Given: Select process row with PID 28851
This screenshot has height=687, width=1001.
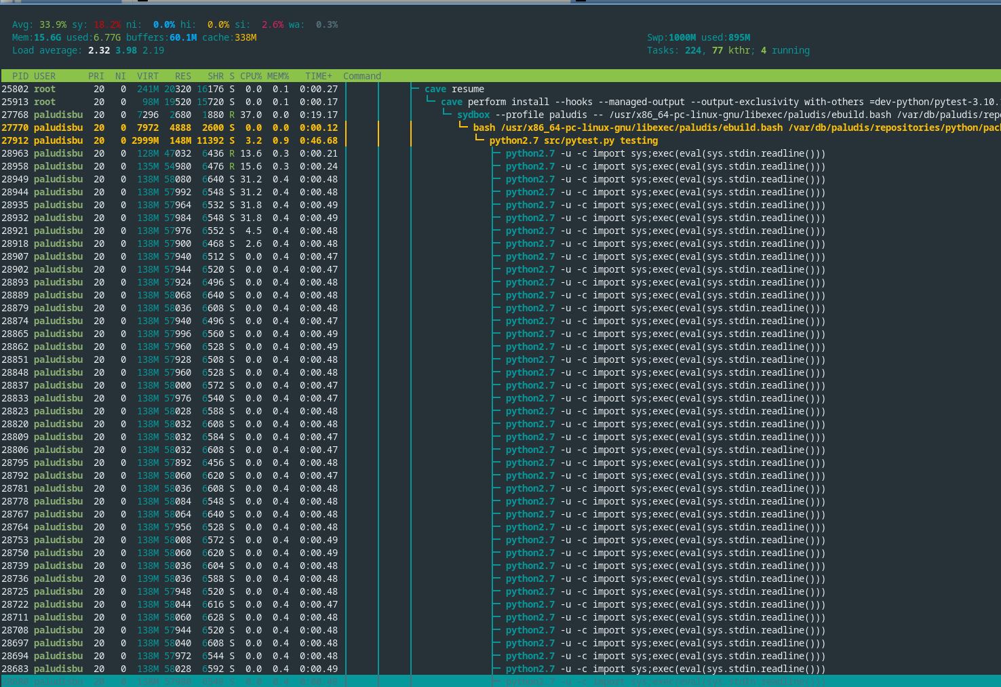Looking at the screenshot, I should click(x=500, y=359).
